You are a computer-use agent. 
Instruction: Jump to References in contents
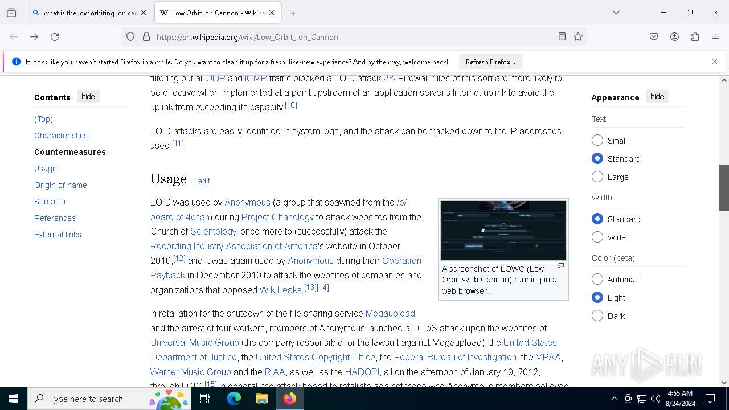pyautogui.click(x=55, y=218)
